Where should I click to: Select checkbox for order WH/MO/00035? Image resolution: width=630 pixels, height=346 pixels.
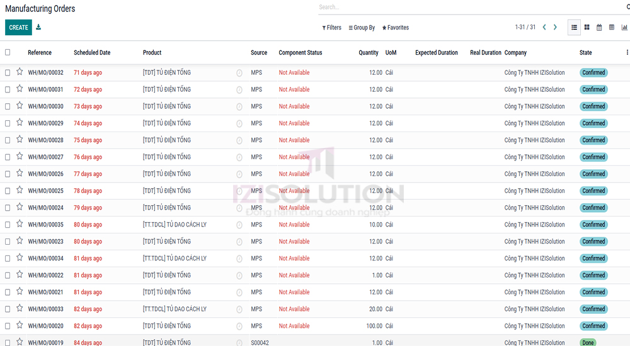(x=8, y=225)
